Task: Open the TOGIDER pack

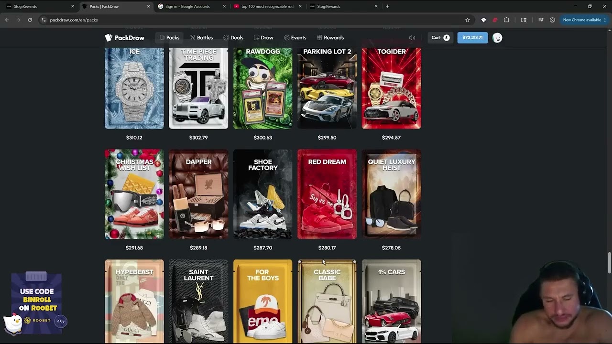Action: [391, 88]
